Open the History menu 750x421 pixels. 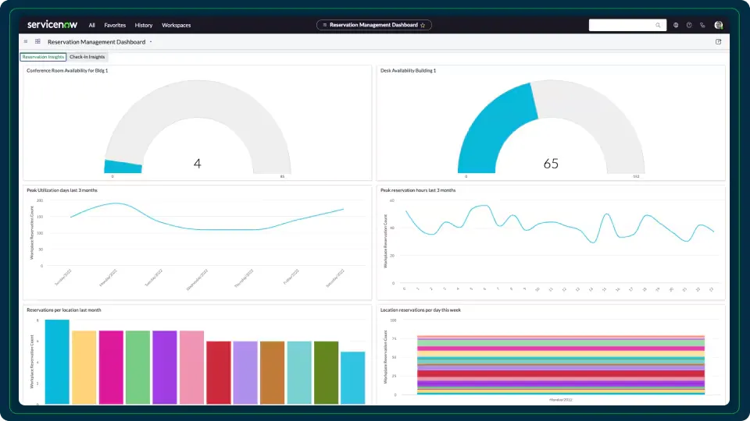144,25
